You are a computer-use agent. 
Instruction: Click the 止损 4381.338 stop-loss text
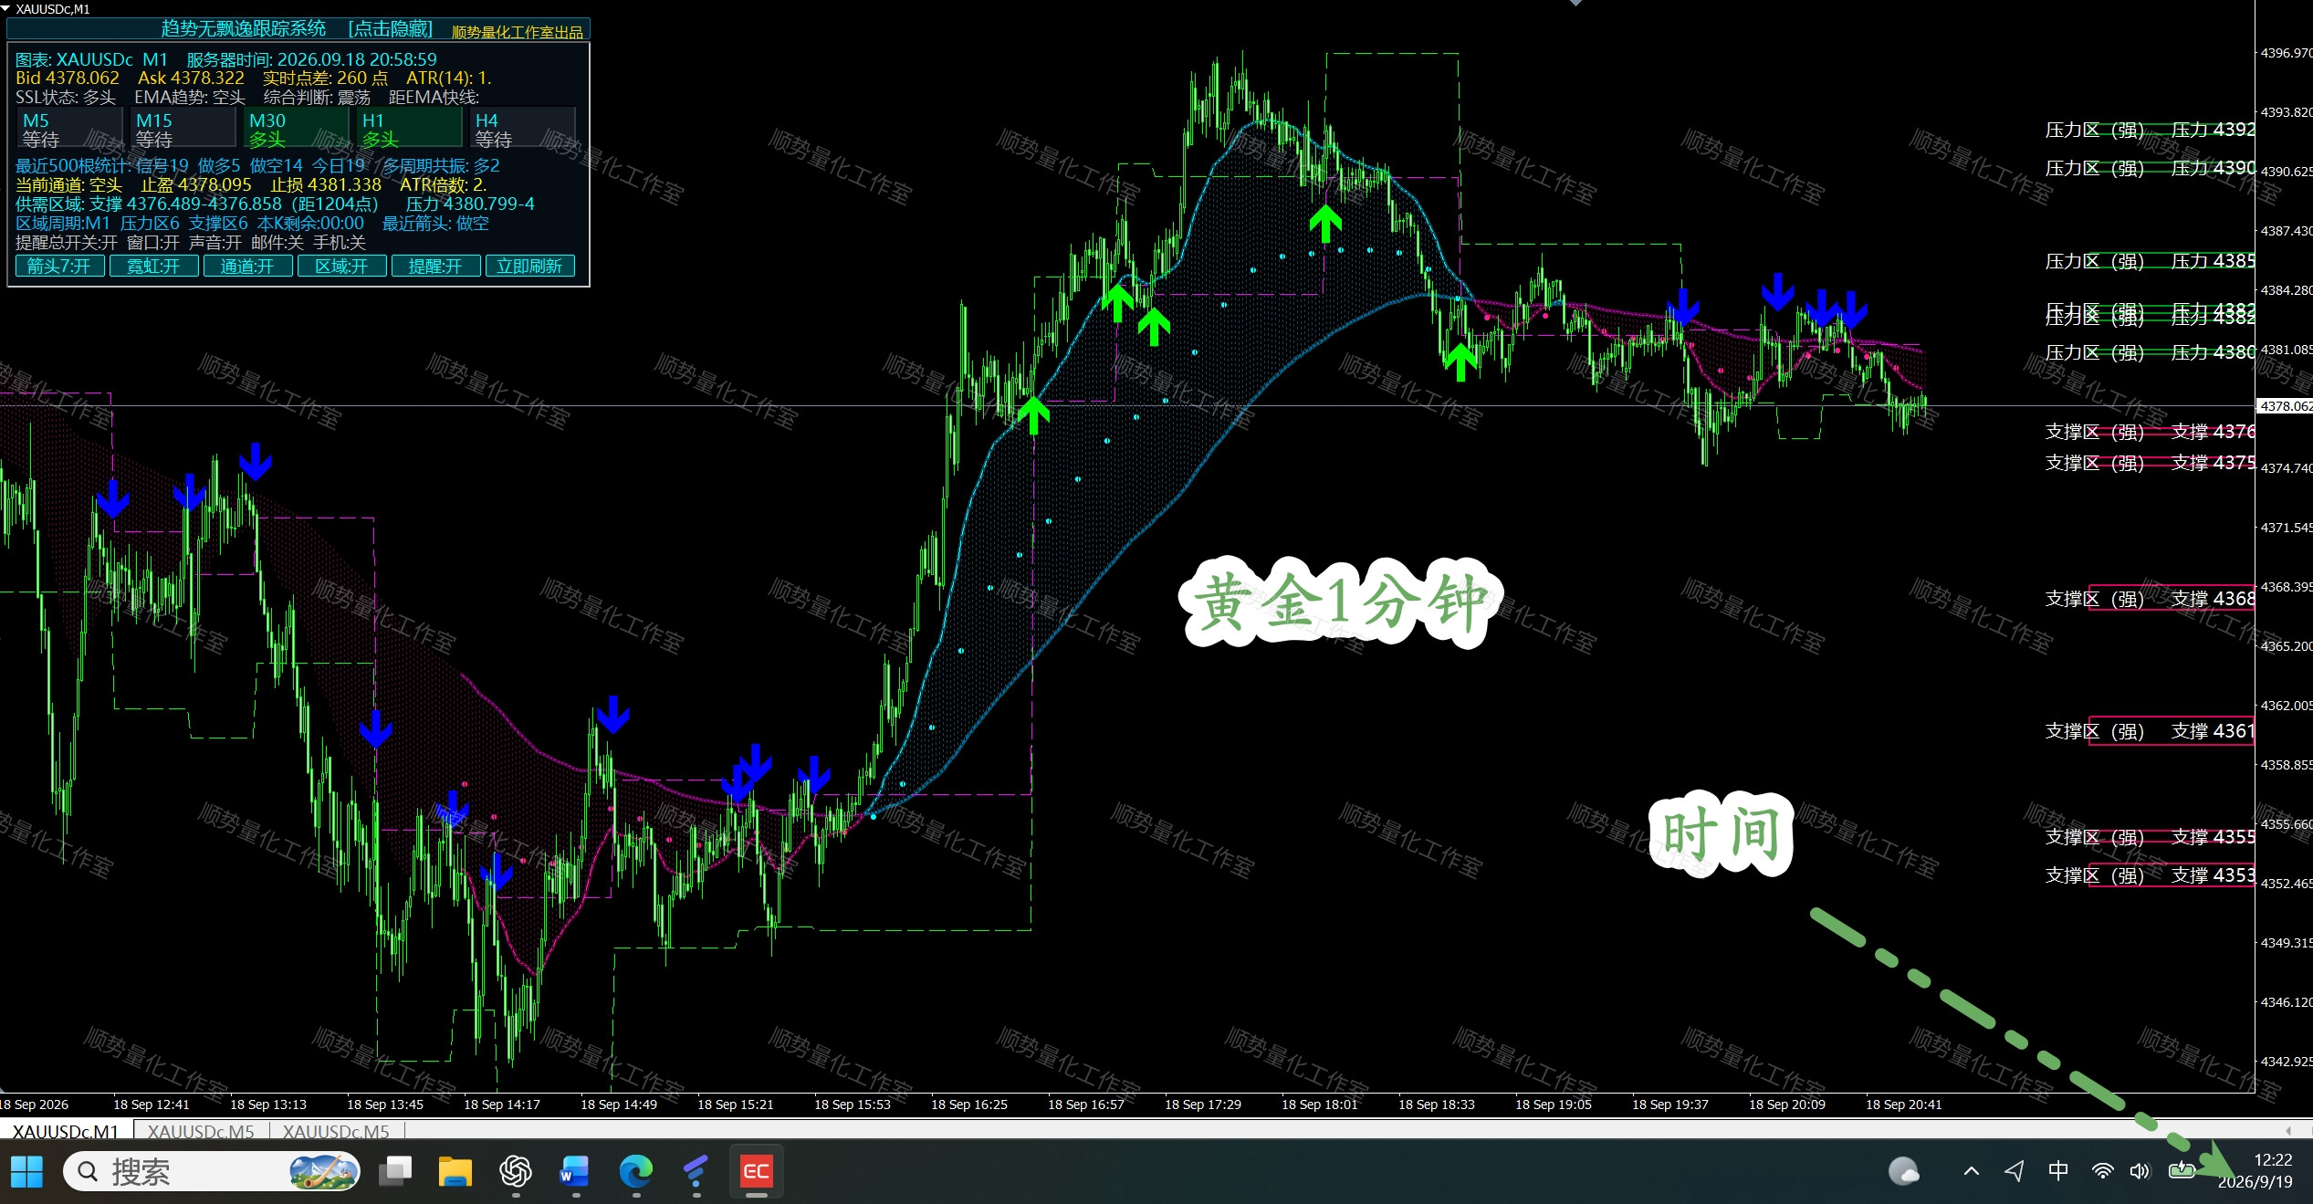[x=326, y=185]
